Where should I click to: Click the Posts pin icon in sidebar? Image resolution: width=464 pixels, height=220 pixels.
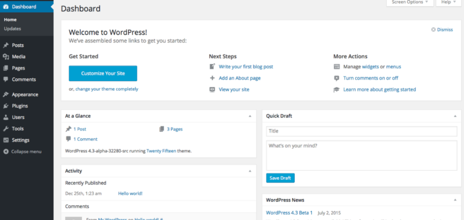click(5, 45)
